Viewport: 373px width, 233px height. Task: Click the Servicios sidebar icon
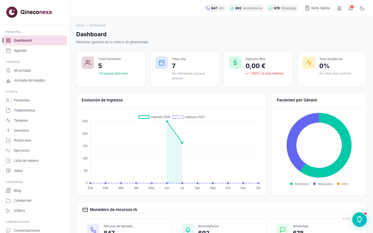[8, 130]
